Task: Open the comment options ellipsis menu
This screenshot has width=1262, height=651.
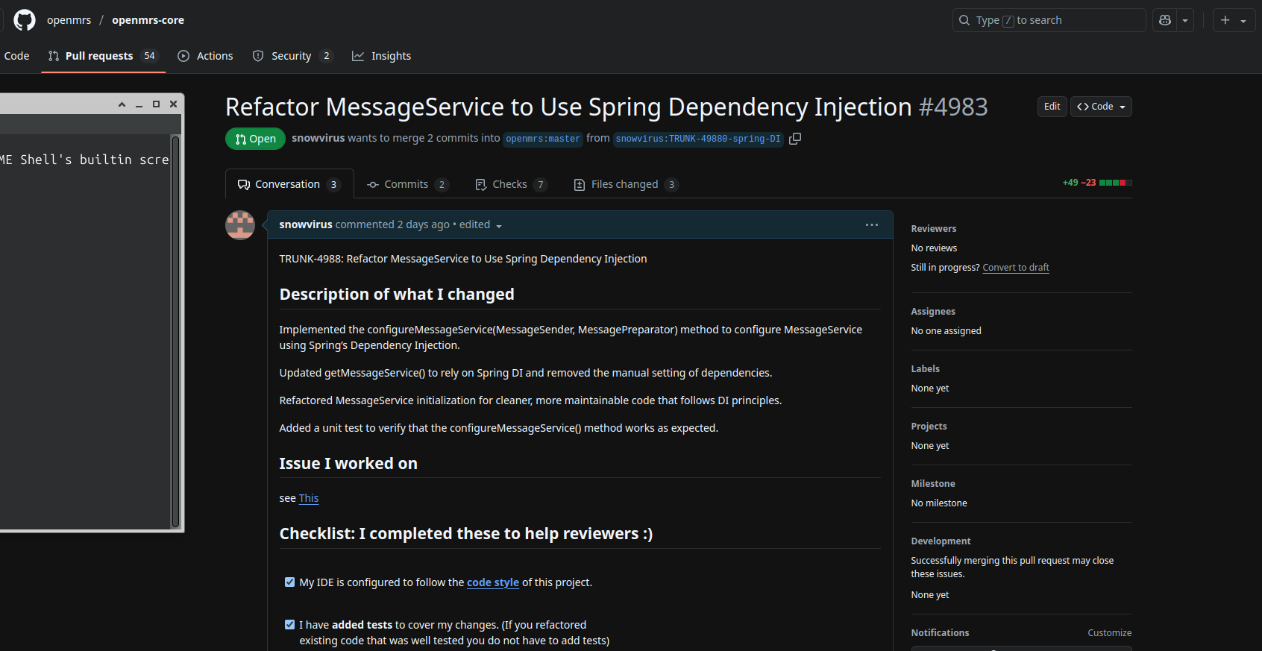Action: (871, 224)
